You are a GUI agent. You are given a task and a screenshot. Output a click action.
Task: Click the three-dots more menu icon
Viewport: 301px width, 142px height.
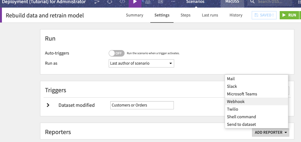click(x=173, y=2)
